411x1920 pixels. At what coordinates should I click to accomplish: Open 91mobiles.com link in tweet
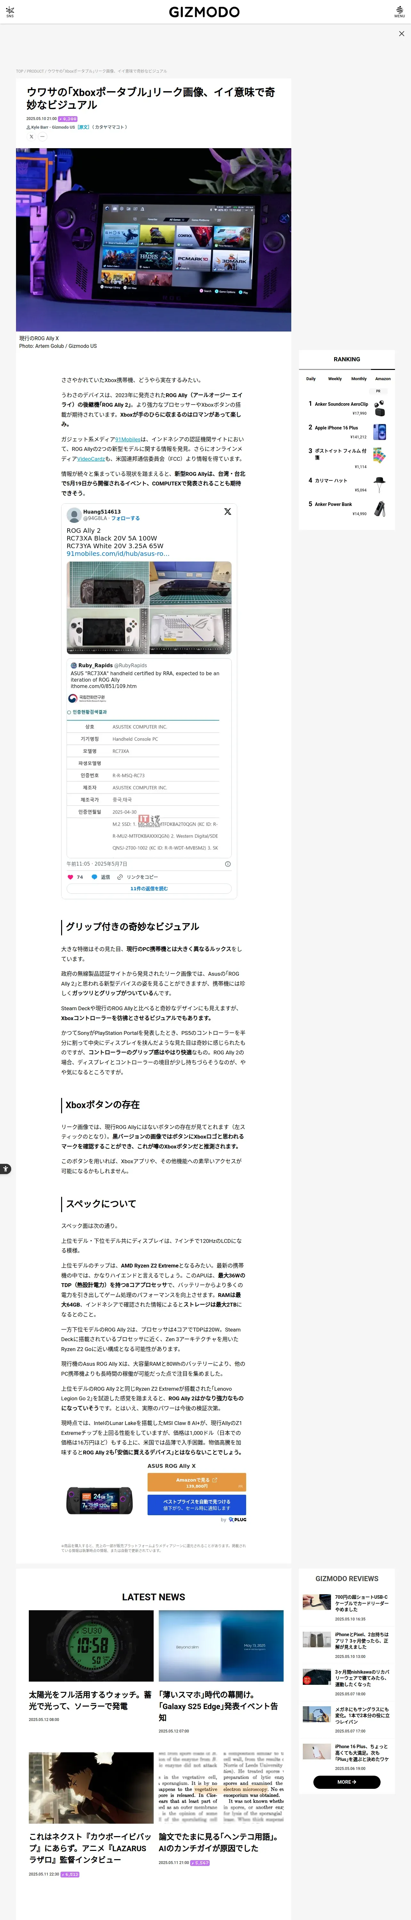click(118, 554)
